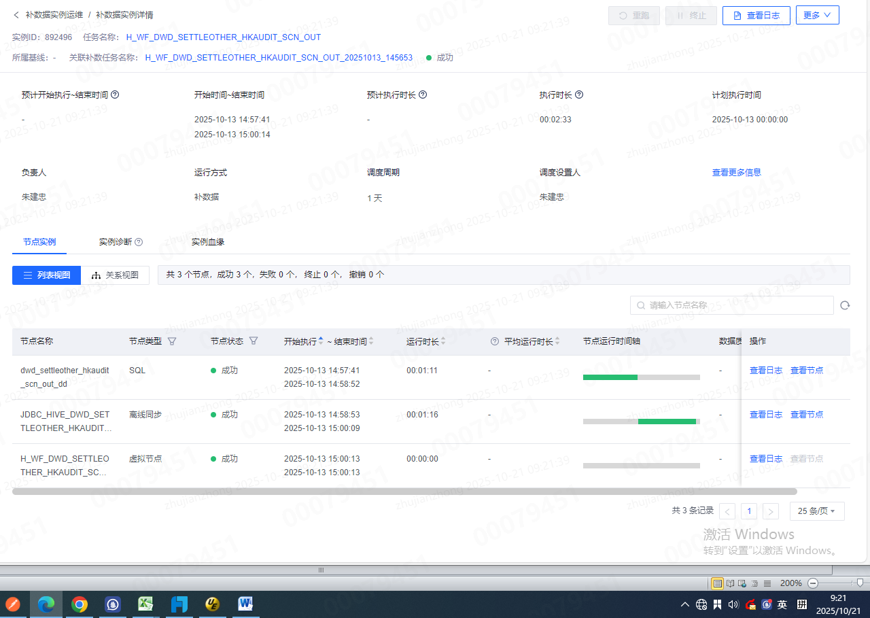Click the refresh icon beside node search
The width and height of the screenshot is (870, 618).
click(845, 306)
